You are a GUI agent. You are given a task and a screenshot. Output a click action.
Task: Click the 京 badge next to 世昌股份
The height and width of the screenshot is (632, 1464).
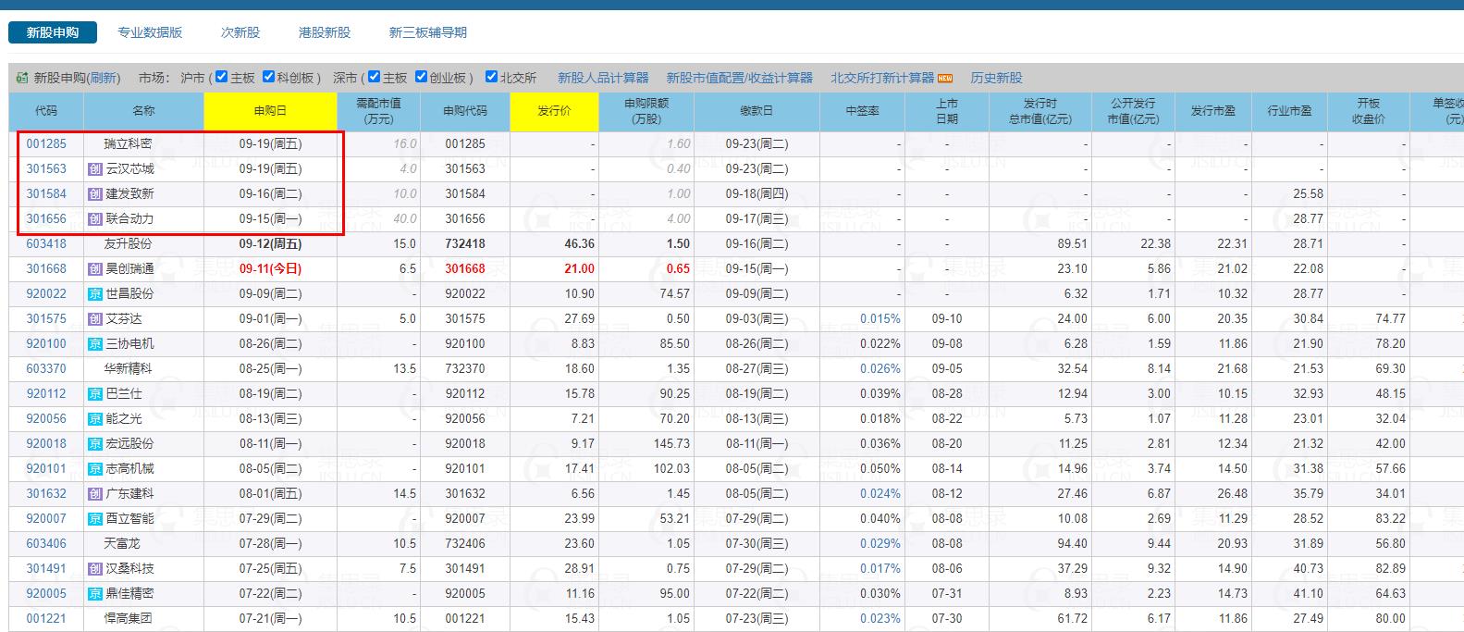94,294
